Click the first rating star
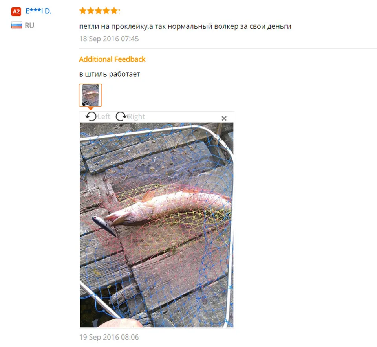The width and height of the screenshot is (377, 347). coord(83,11)
